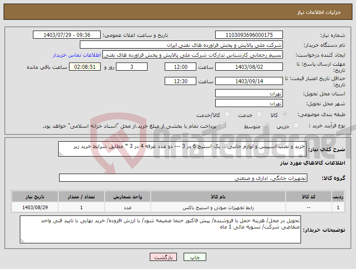Click the price validity time 12:30
356x269 pixels.
pyautogui.click(x=180, y=81)
